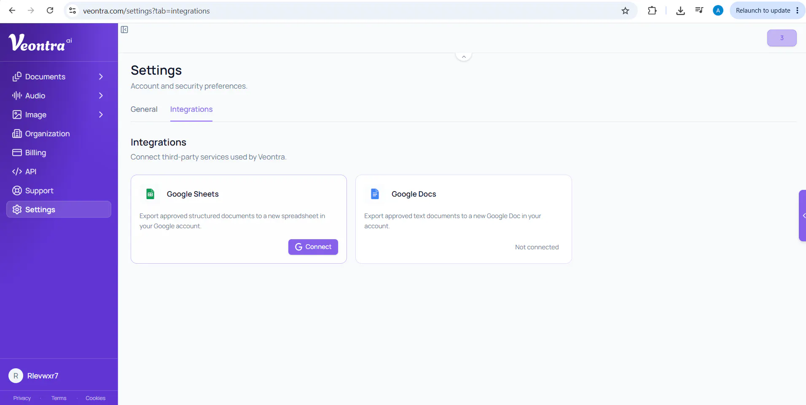Click 'Account and security preferences.' subtitle
The image size is (806, 405).
pyautogui.click(x=189, y=86)
